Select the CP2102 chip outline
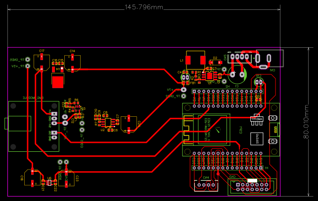The height and width of the screenshot is (201, 318). tap(257, 139)
